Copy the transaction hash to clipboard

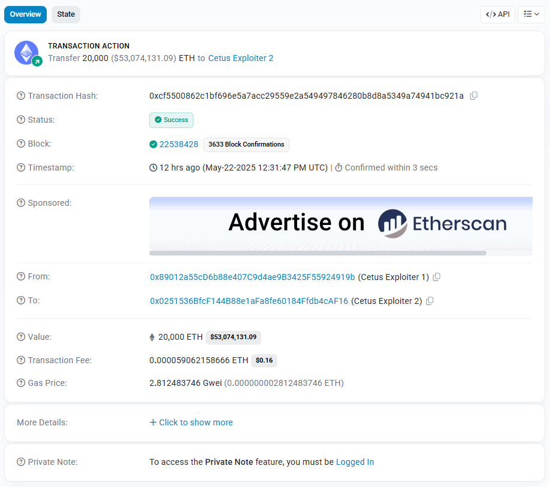(x=473, y=96)
